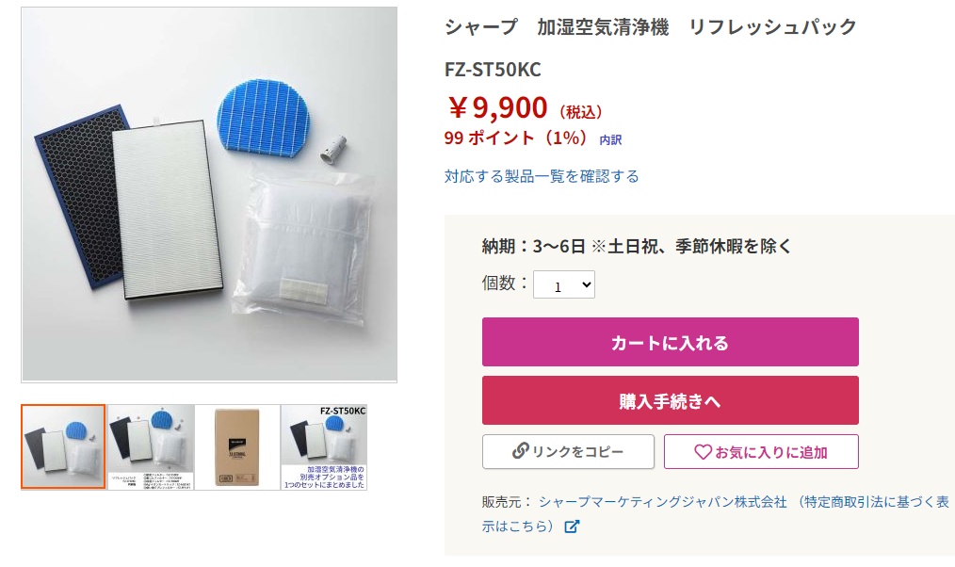Open 対応する製品一覧を確認する link
This screenshot has width=955, height=567.
click(542, 177)
